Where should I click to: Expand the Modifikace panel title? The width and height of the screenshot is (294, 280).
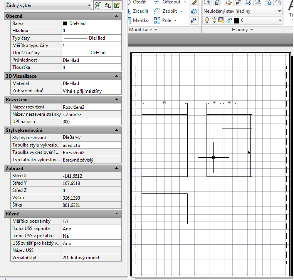click(143, 30)
